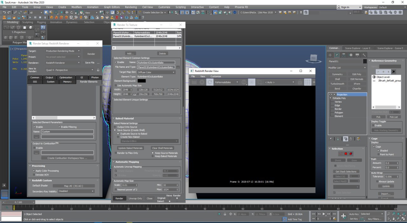Click the crop region icon in Redshift Render View
The width and height of the screenshot is (407, 223).
tap(259, 82)
